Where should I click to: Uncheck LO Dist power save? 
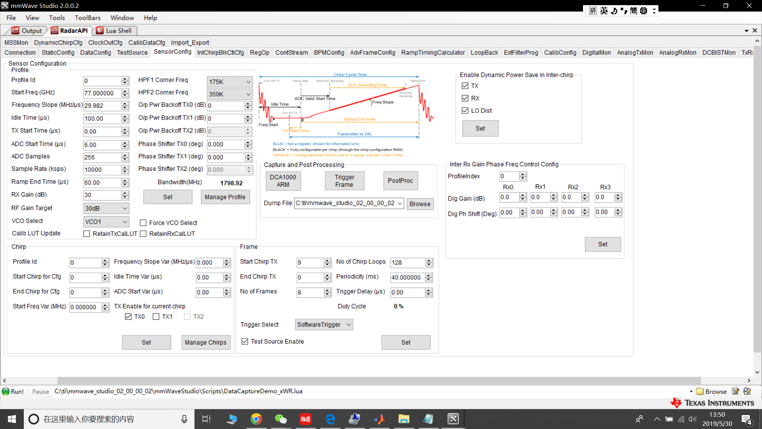[465, 110]
